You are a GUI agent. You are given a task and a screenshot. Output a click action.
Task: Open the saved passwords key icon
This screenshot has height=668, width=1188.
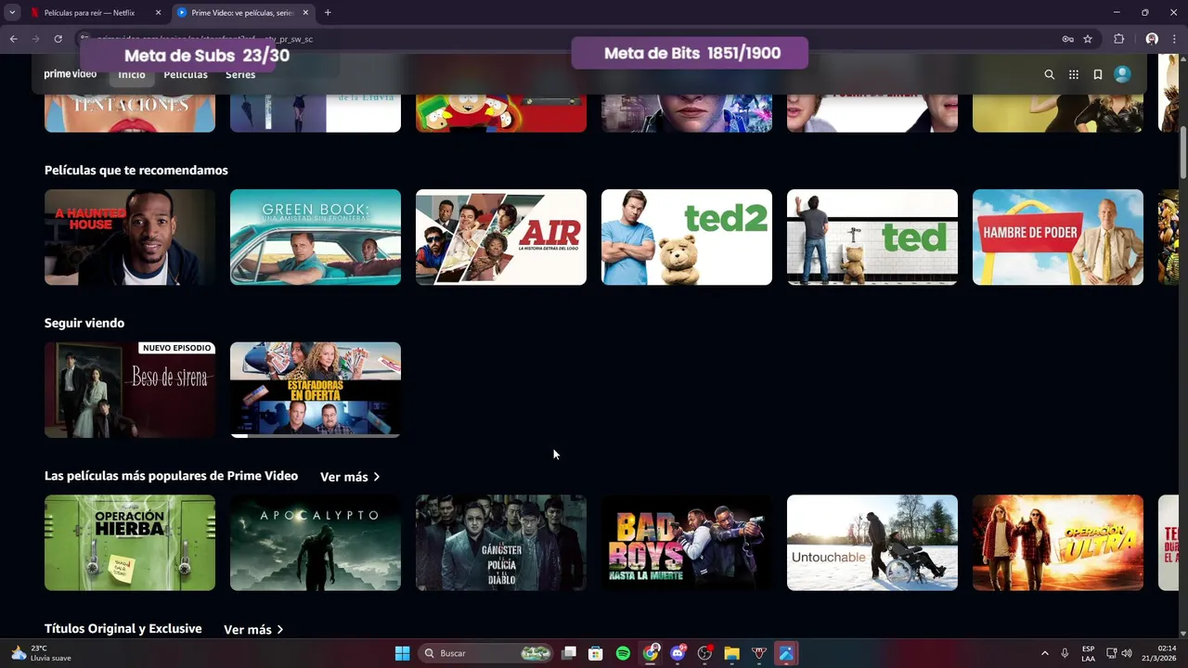click(x=1067, y=39)
